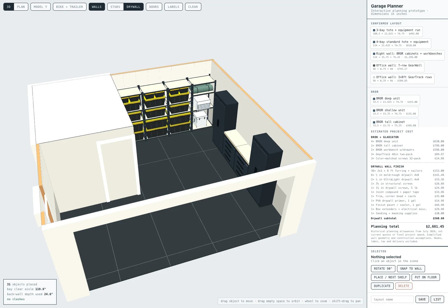This screenshot has width=448, height=308.
Task: Click the Drywall subtotal value $560.60
Action: point(438,218)
